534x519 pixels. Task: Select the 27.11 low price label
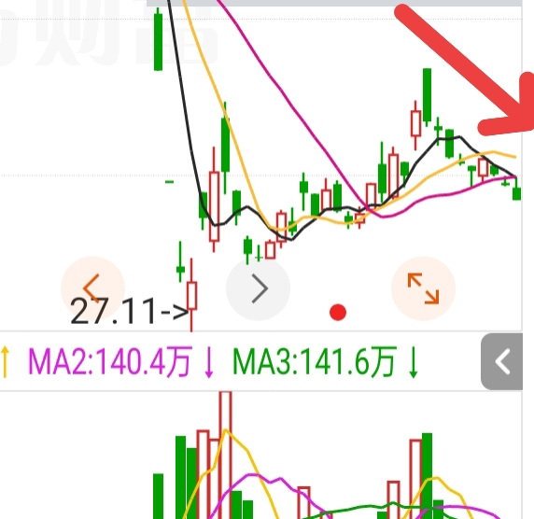pyautogui.click(x=129, y=311)
